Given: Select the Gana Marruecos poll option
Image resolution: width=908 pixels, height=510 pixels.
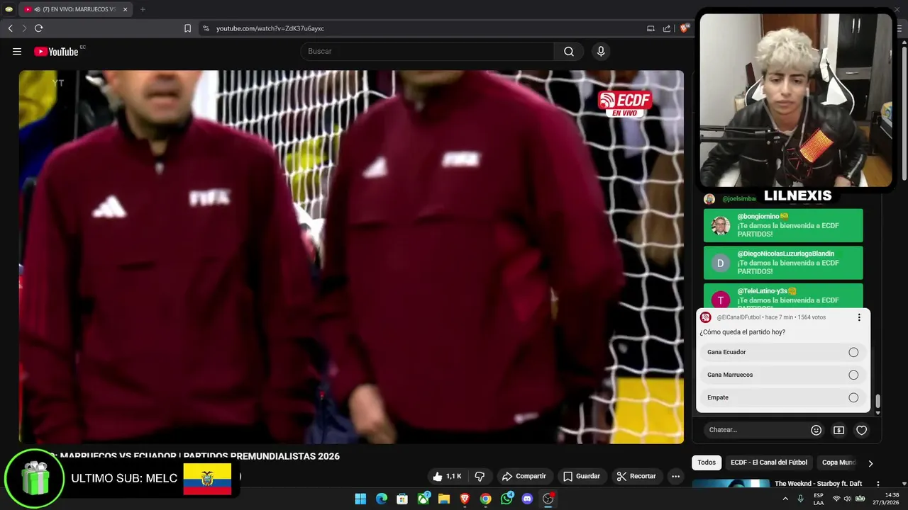Looking at the screenshot, I should (x=783, y=375).
